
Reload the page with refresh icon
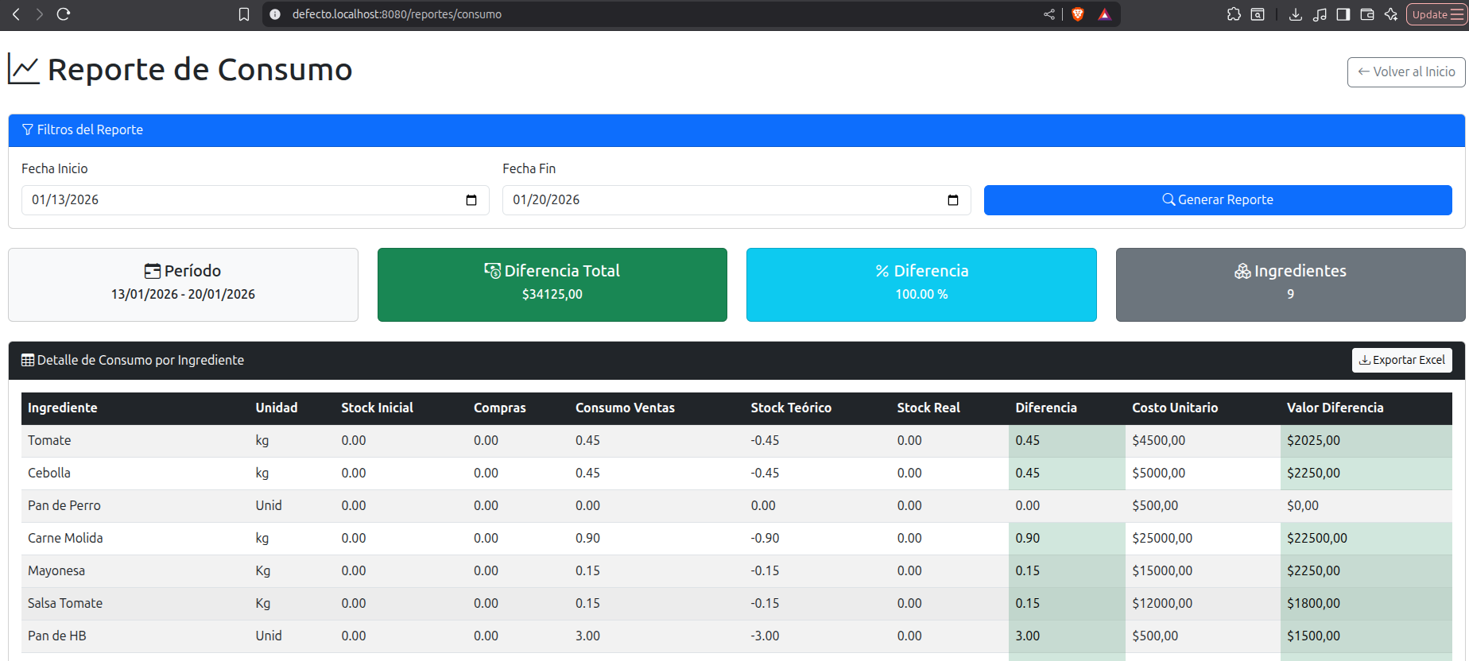click(64, 14)
